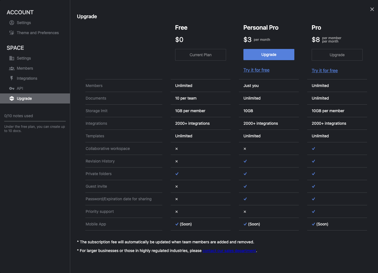Click the Current Plan button
The height and width of the screenshot is (273, 378).
click(x=200, y=55)
